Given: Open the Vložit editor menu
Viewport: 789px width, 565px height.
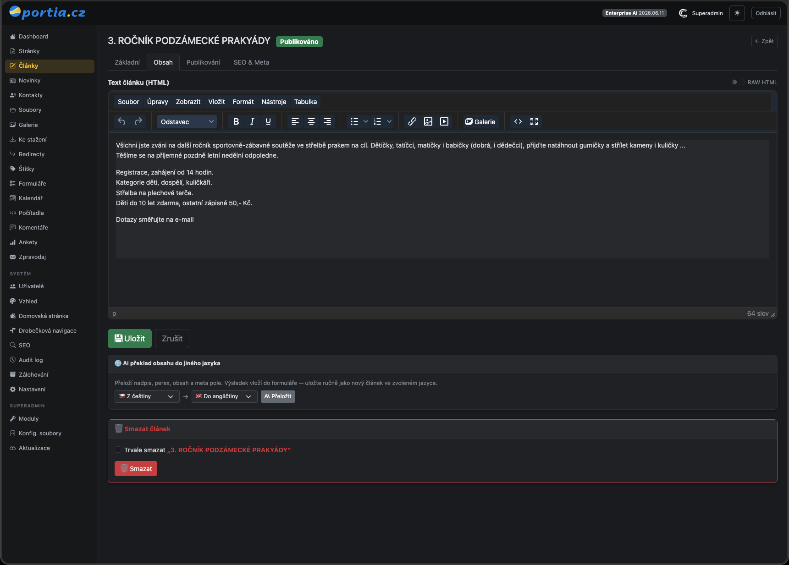Looking at the screenshot, I should coord(216,102).
